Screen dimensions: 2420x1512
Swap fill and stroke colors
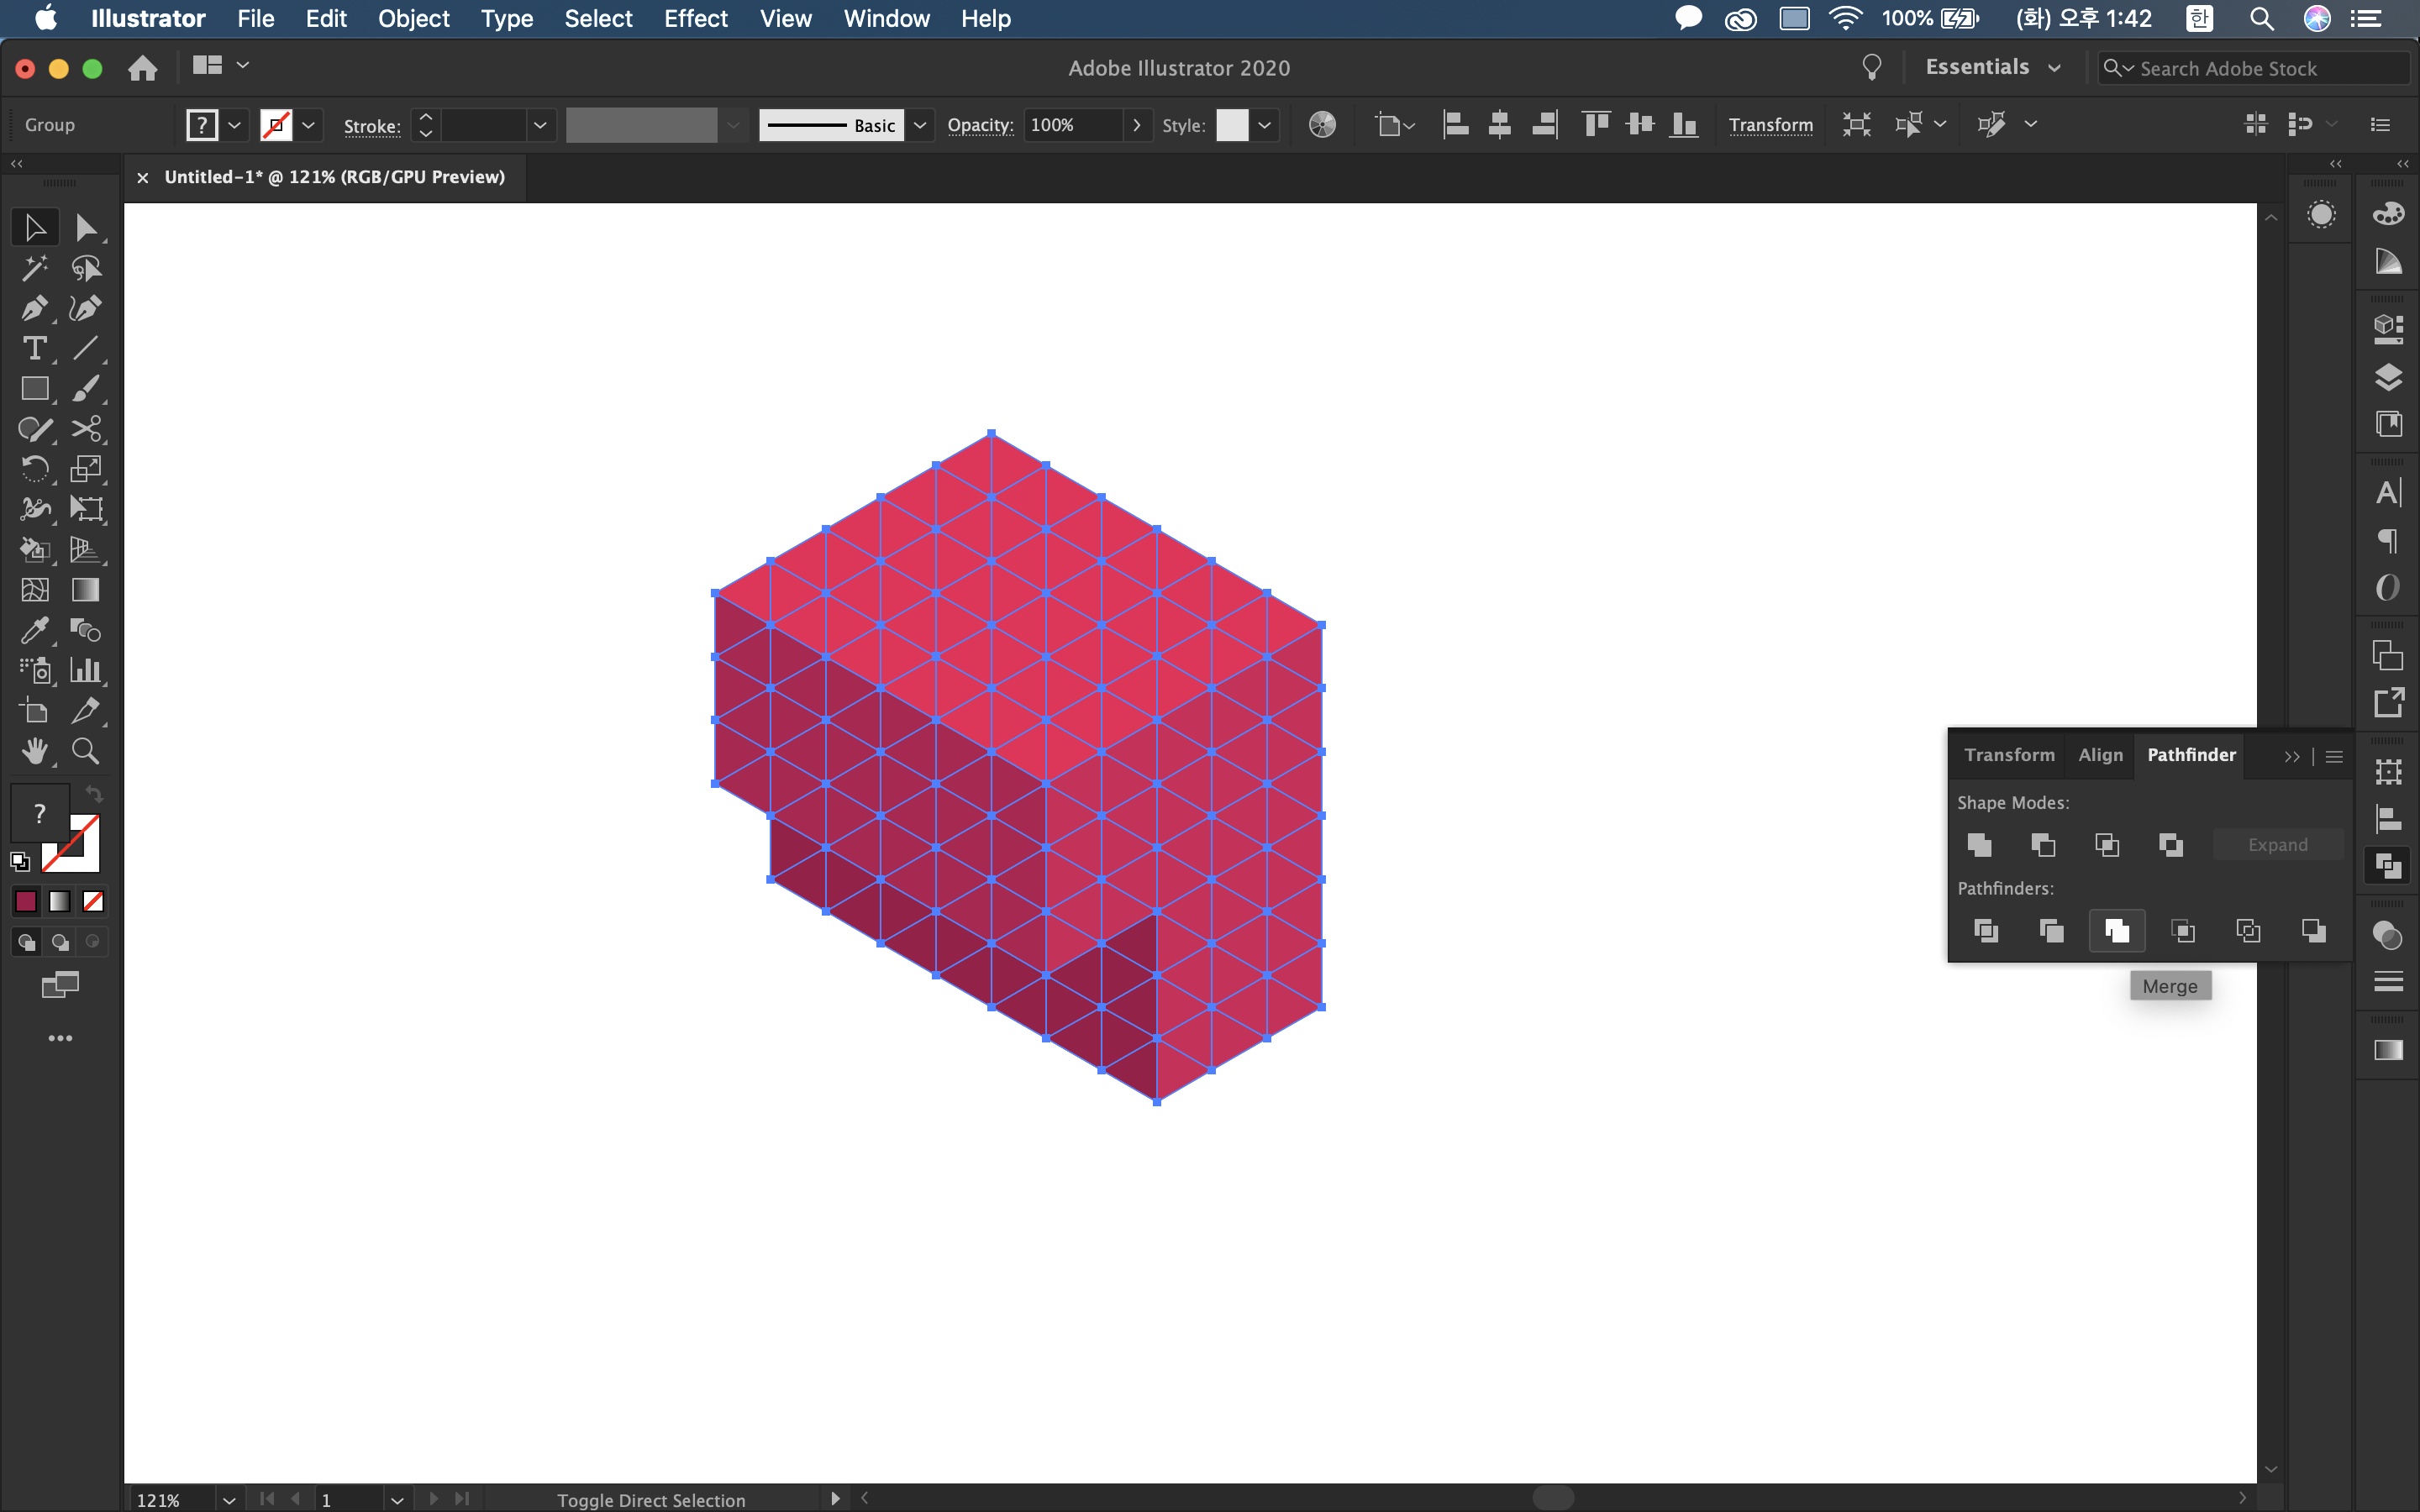click(94, 794)
